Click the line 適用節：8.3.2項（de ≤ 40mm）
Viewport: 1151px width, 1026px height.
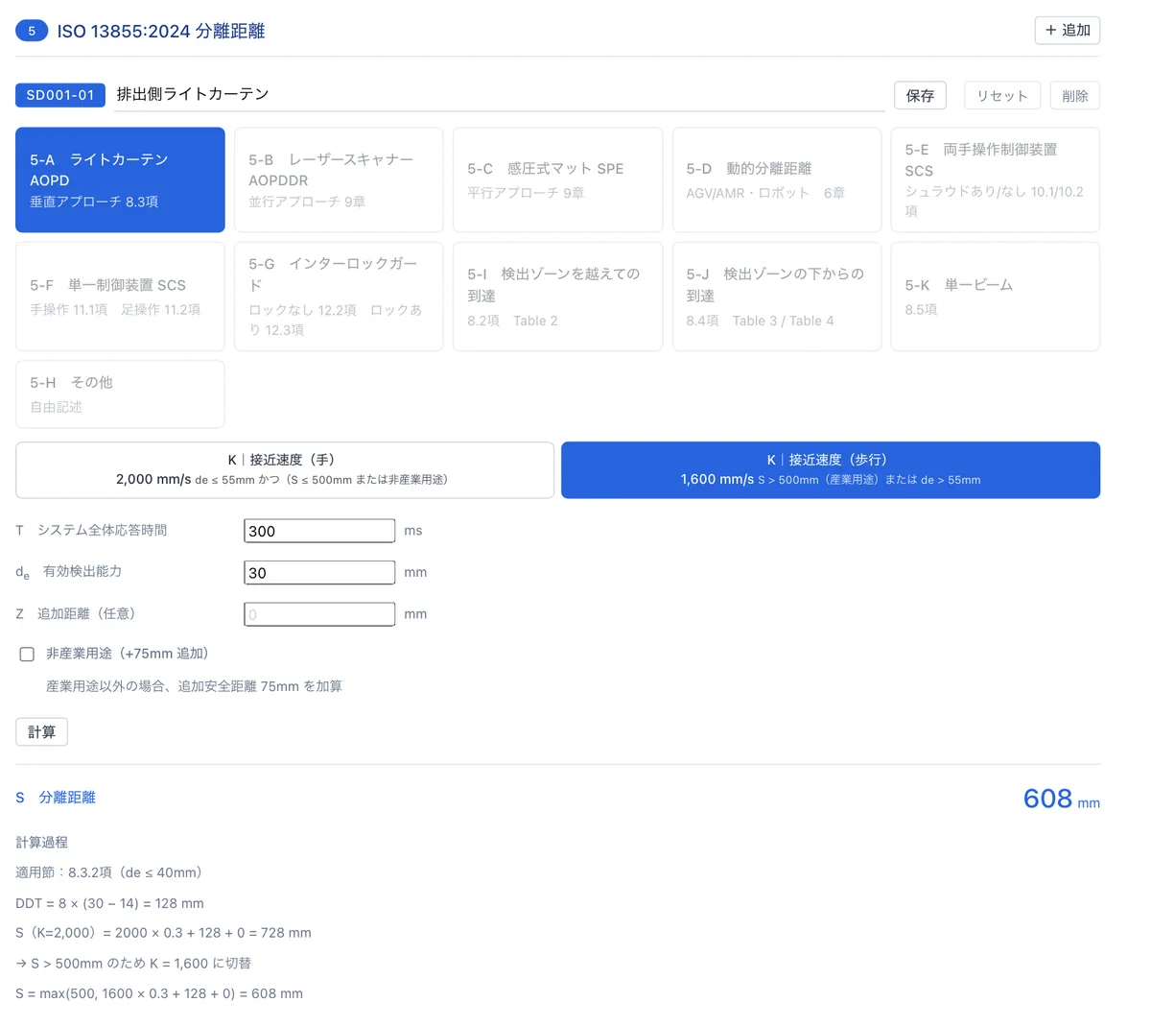110,872
